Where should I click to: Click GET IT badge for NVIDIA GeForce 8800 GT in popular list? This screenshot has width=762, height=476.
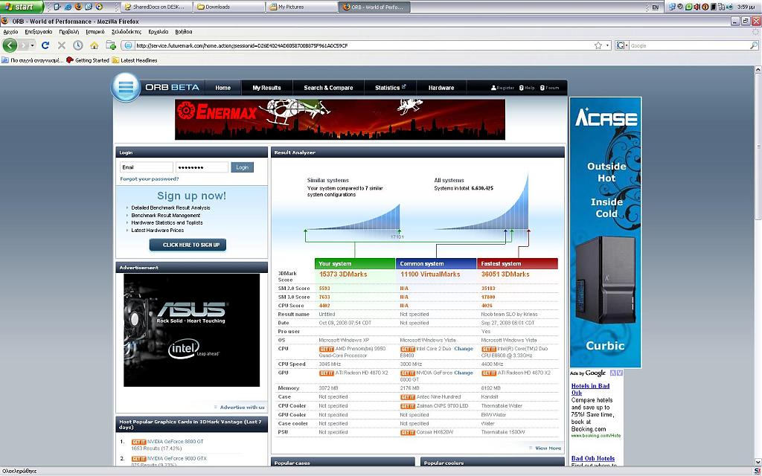138,442
